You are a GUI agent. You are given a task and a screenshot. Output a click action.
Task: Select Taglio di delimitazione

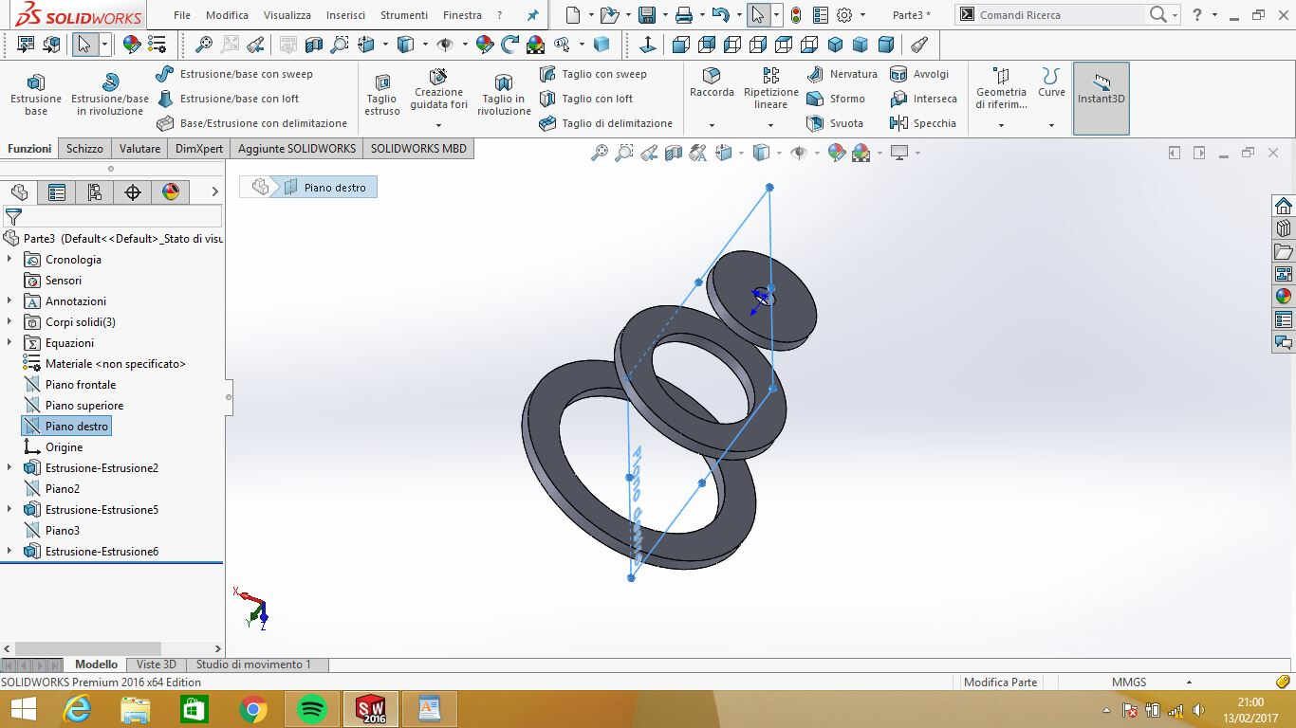(605, 123)
